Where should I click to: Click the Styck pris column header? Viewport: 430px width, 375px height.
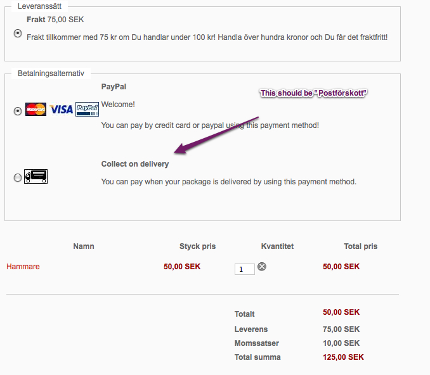pos(198,246)
